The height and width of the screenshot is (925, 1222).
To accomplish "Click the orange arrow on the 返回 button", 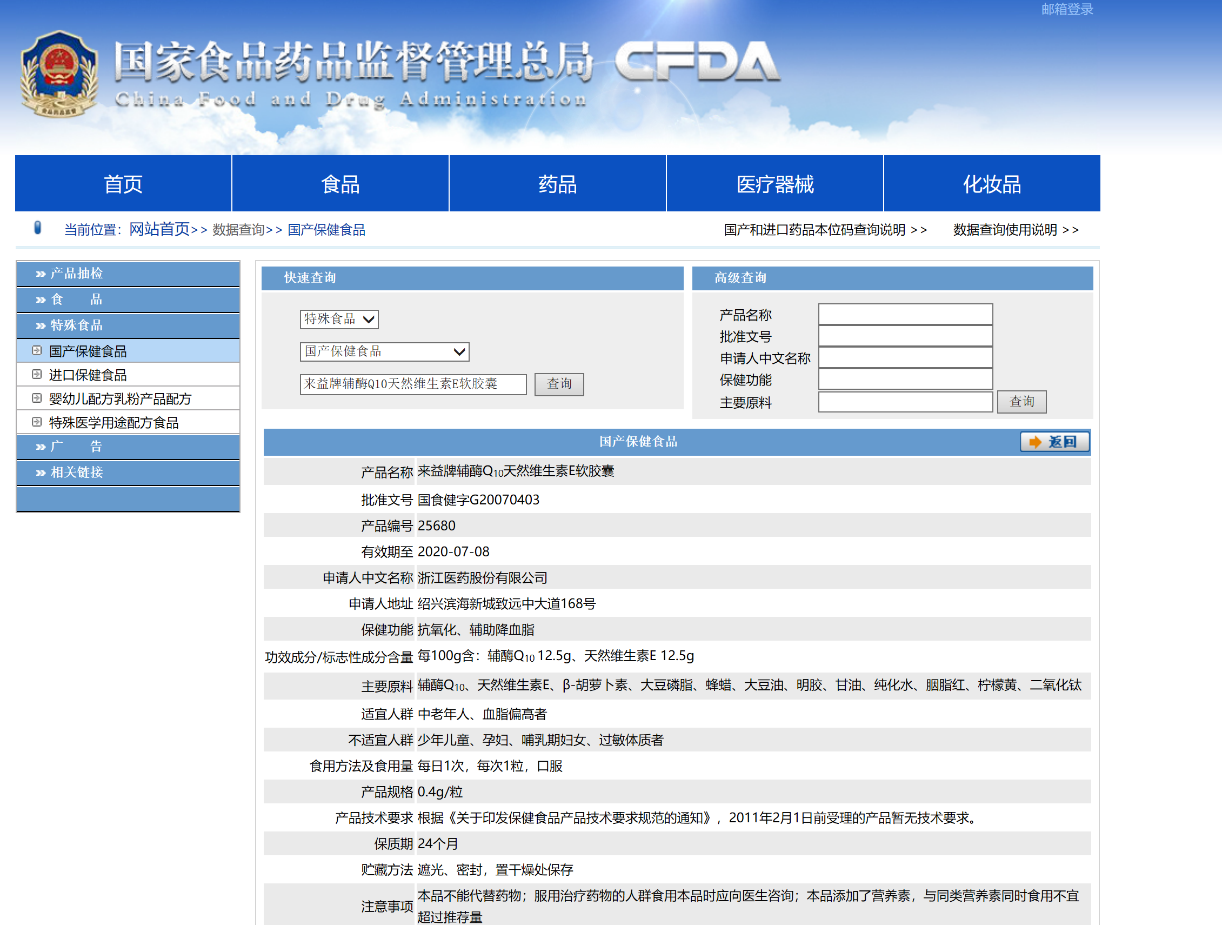I will (x=1036, y=442).
